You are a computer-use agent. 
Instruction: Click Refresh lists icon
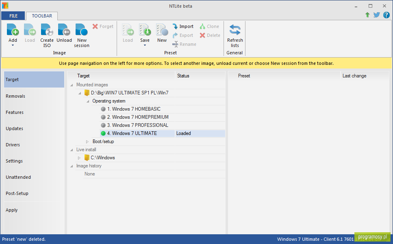[x=235, y=30]
